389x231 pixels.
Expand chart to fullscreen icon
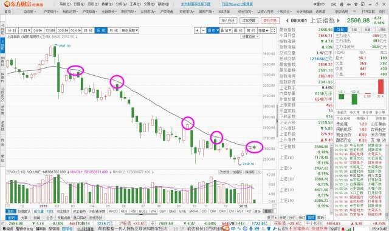tap(273, 30)
